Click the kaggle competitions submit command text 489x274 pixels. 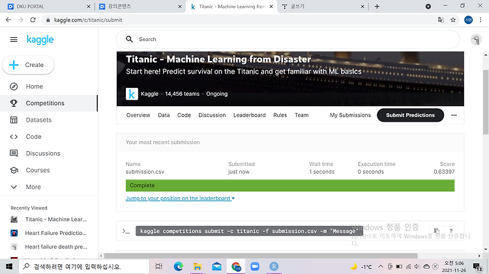point(248,231)
